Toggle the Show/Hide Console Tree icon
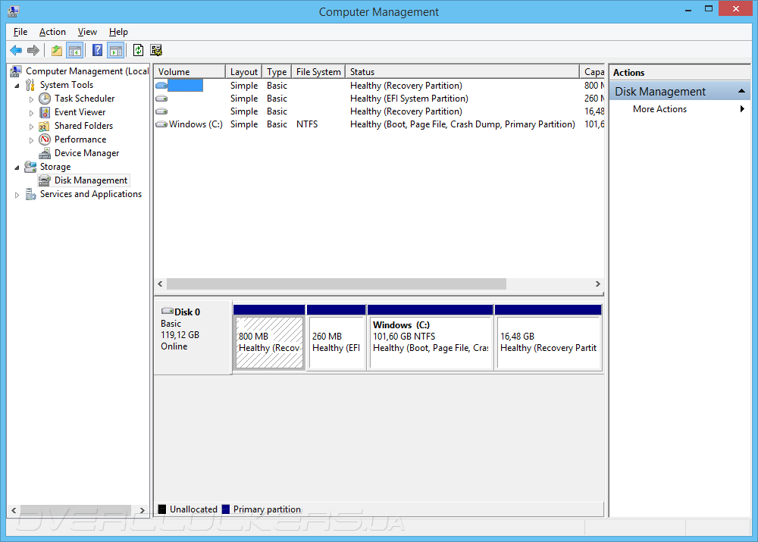Viewport: 758px width, 542px height. pos(75,50)
